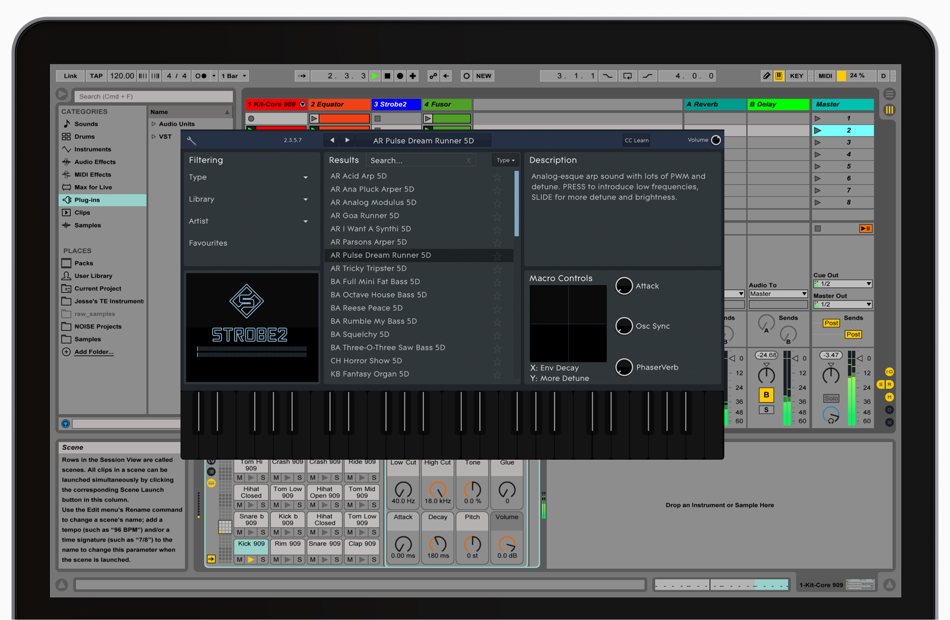Switch to Session view icon

889,110
